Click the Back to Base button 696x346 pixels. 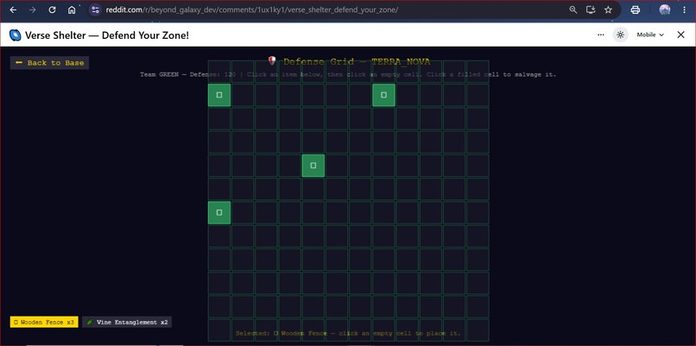[50, 63]
